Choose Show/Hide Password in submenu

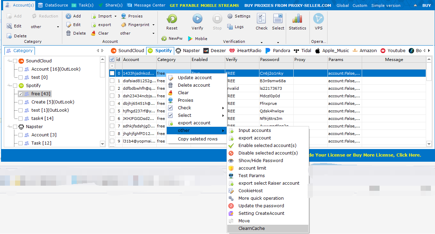[261, 161]
